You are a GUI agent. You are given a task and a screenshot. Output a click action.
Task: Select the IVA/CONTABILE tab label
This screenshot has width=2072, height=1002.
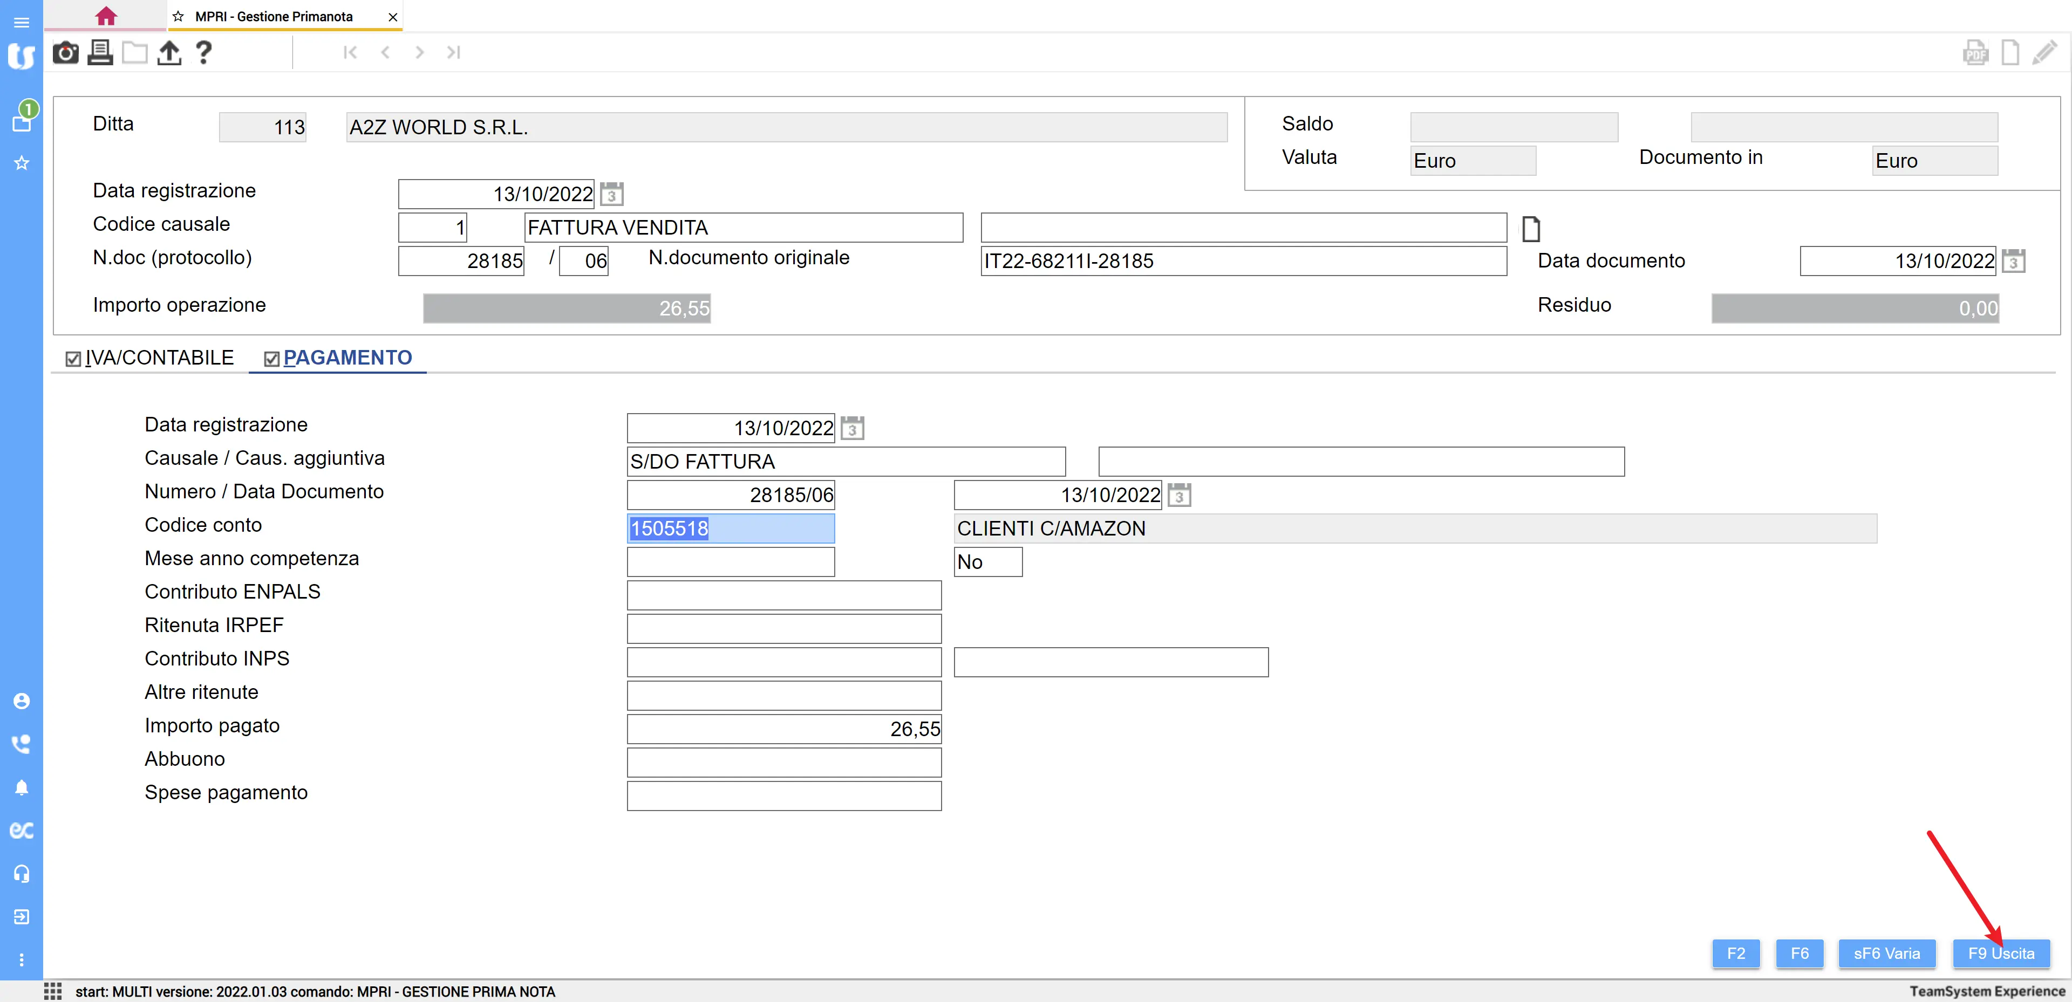pyautogui.click(x=159, y=358)
